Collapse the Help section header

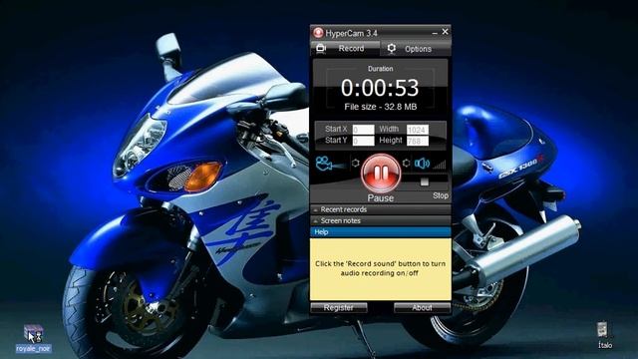point(381,232)
